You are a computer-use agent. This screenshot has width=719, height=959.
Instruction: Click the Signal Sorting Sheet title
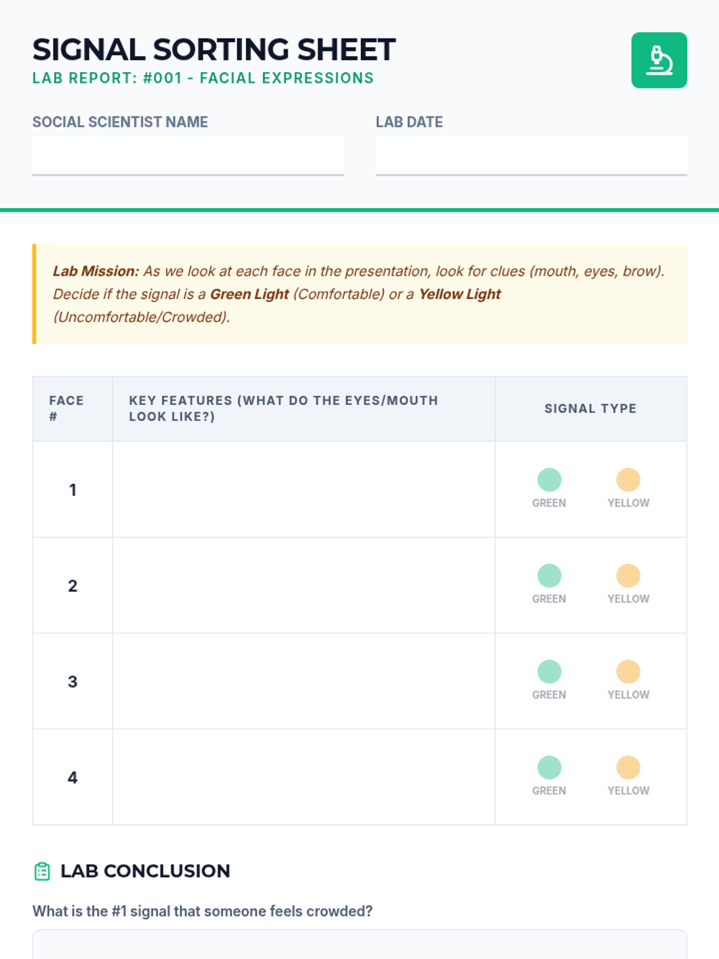click(214, 50)
